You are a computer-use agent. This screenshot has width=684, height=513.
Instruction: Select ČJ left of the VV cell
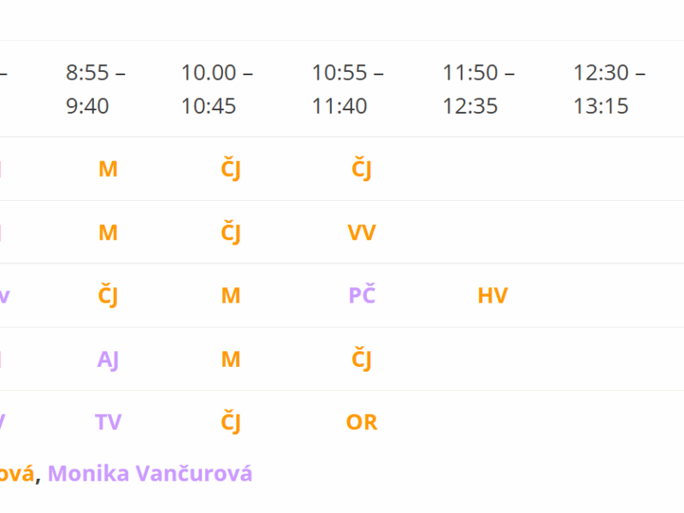pyautogui.click(x=231, y=233)
